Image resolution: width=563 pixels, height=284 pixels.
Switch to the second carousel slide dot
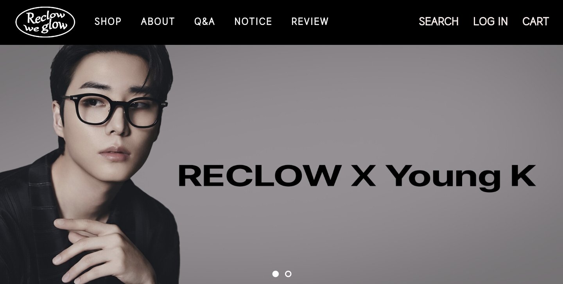click(x=288, y=274)
